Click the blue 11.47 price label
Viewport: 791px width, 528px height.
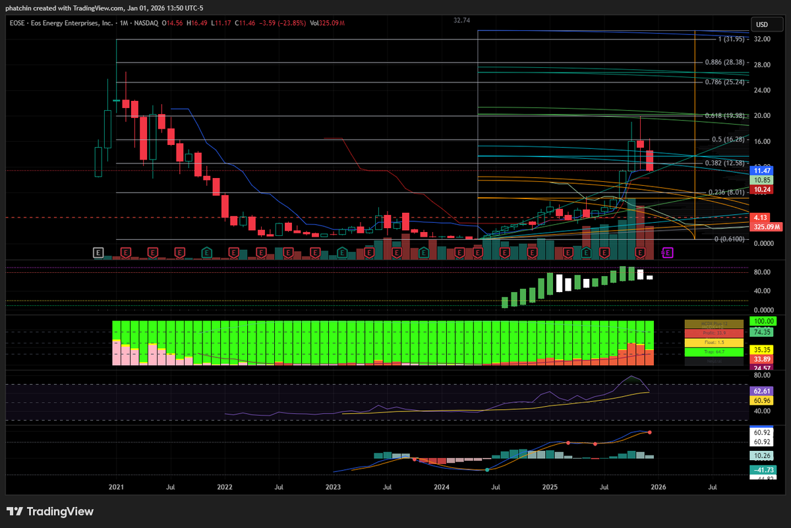(762, 171)
